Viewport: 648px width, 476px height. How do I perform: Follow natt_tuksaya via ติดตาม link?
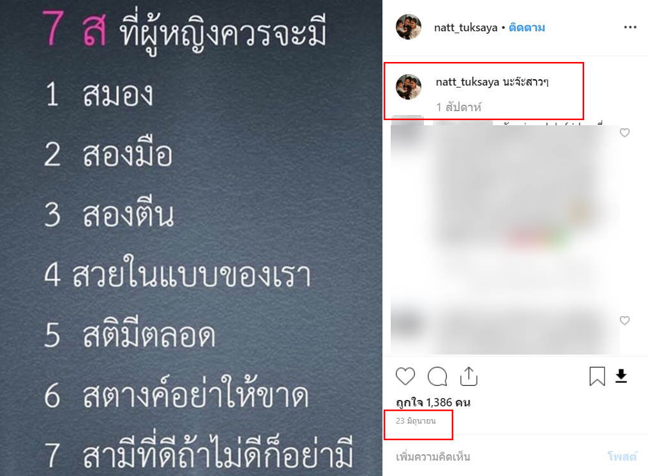(x=527, y=27)
